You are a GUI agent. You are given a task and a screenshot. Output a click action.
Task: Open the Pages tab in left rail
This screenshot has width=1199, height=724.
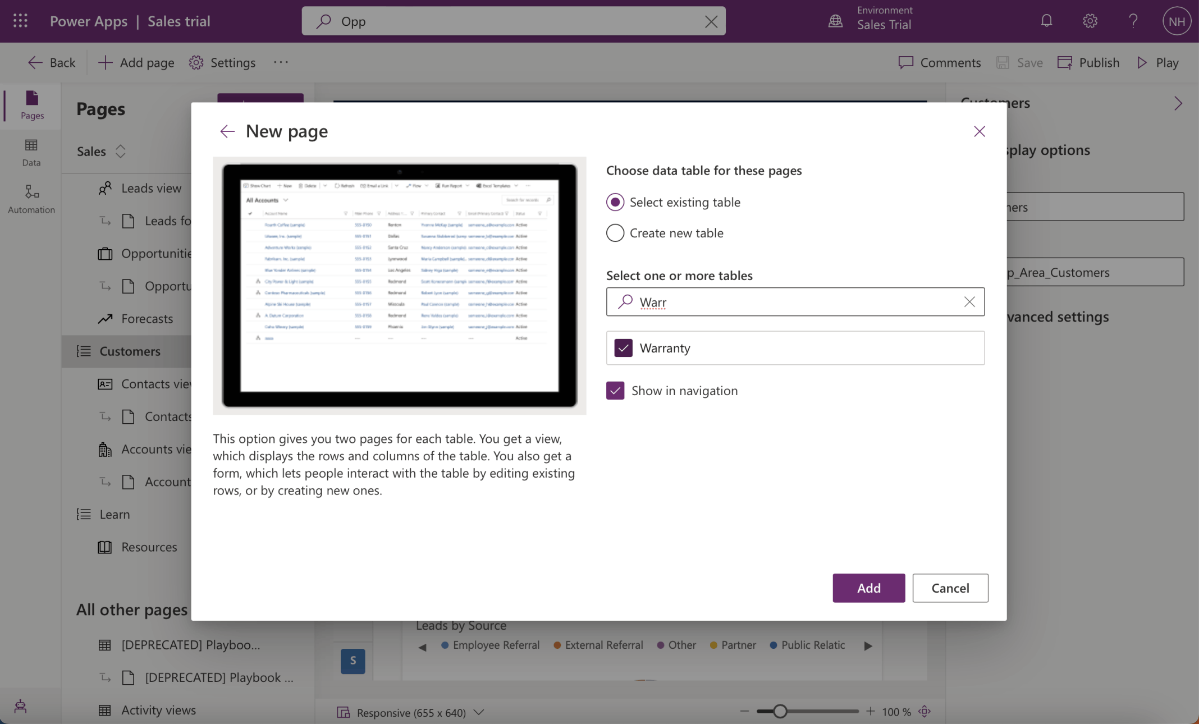coord(32,106)
